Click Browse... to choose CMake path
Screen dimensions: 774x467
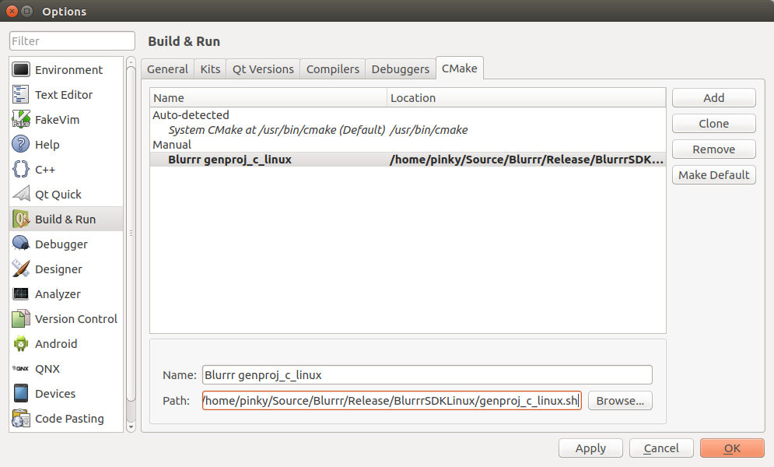tap(620, 401)
